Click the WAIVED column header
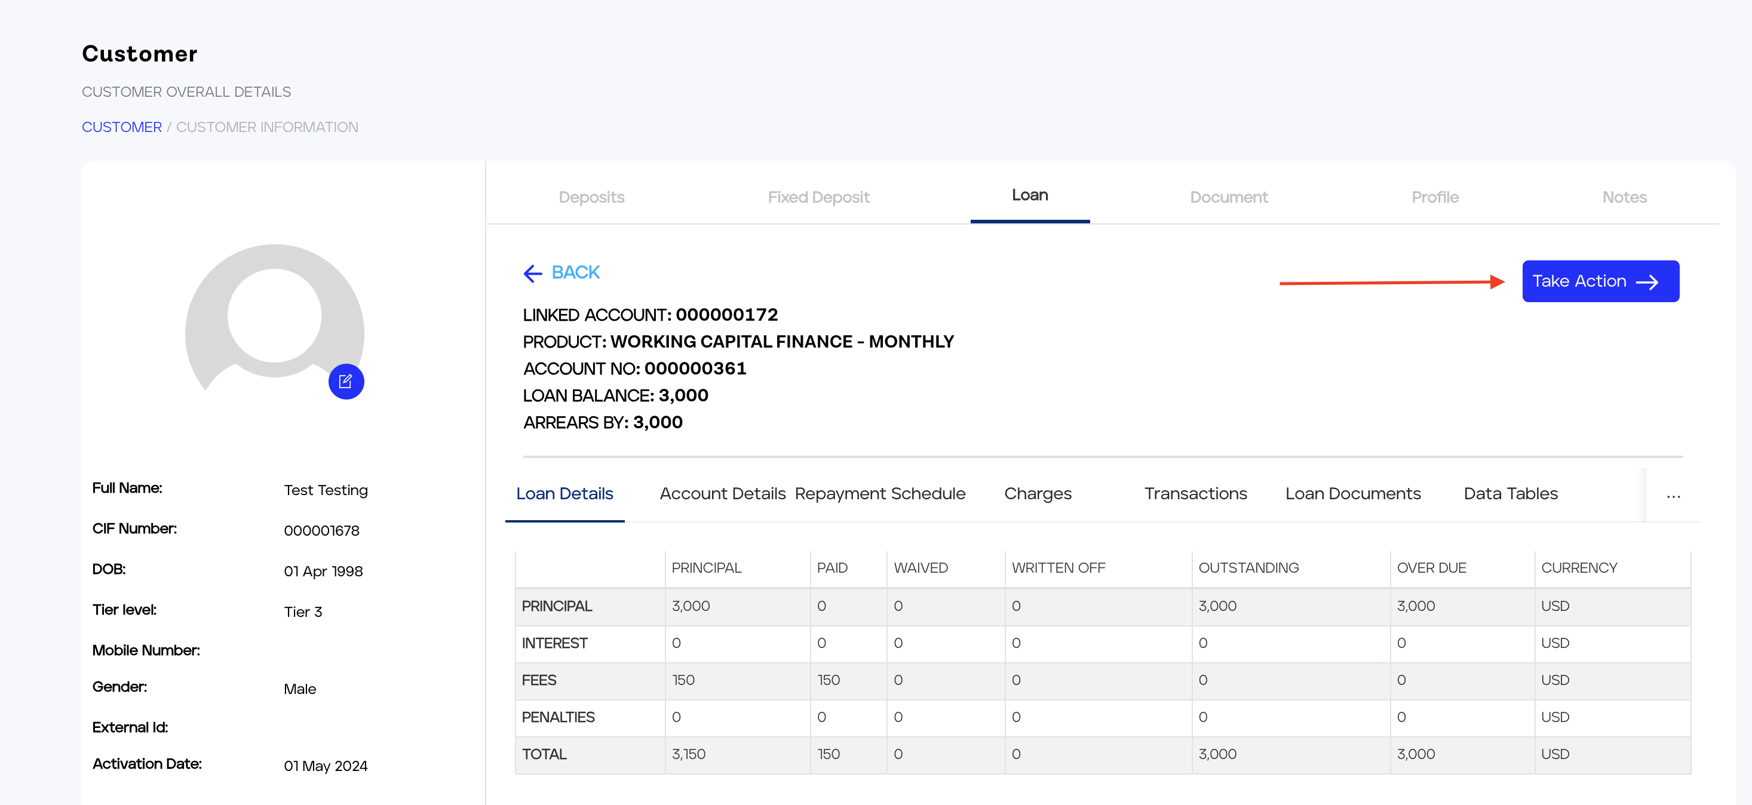Image resolution: width=1752 pixels, height=805 pixels. 921,568
